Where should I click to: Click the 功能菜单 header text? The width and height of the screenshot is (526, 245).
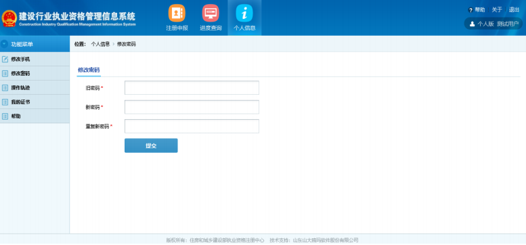pos(22,44)
